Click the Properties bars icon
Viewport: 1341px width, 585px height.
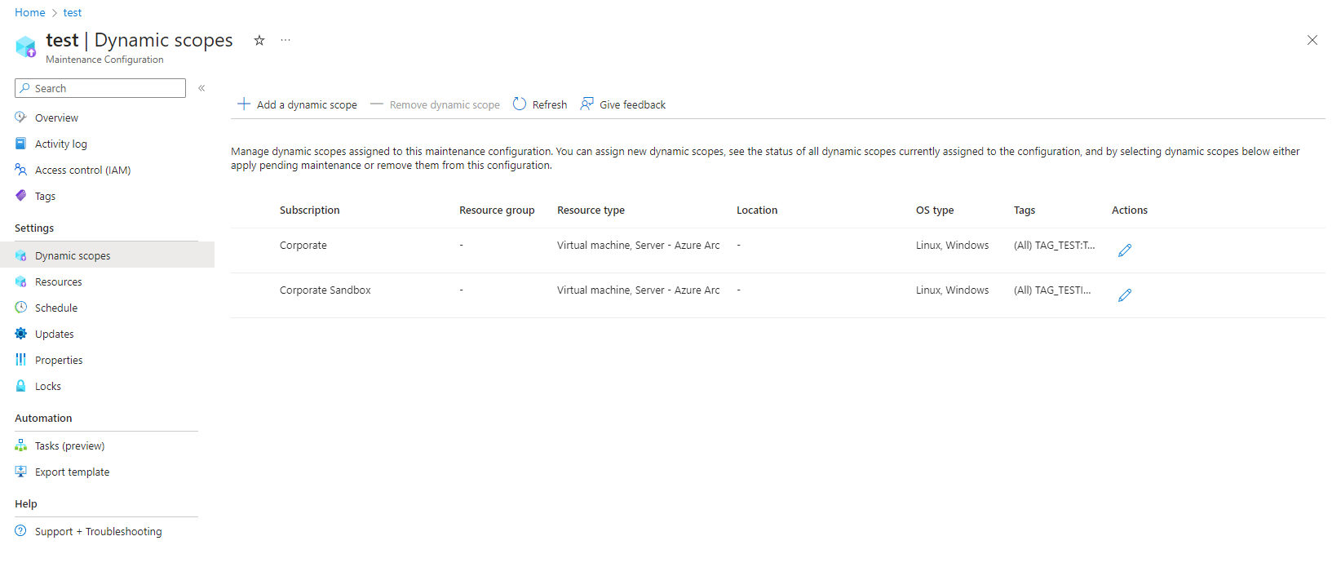click(21, 360)
